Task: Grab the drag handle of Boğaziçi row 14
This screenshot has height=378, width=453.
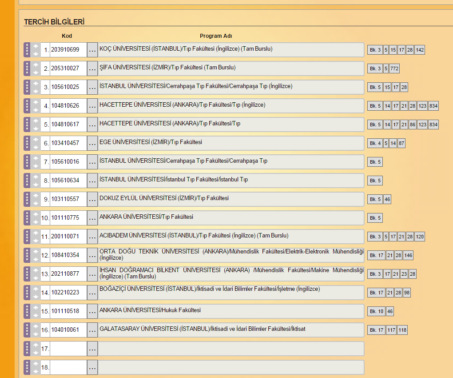Action: pos(27,293)
